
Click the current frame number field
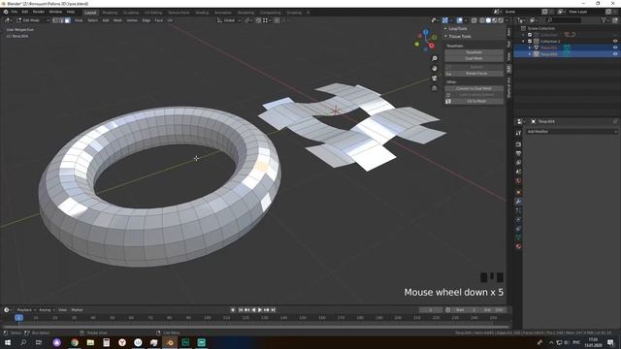click(431, 310)
